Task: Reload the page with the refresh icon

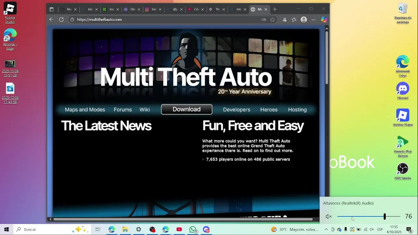Action: 61,20
